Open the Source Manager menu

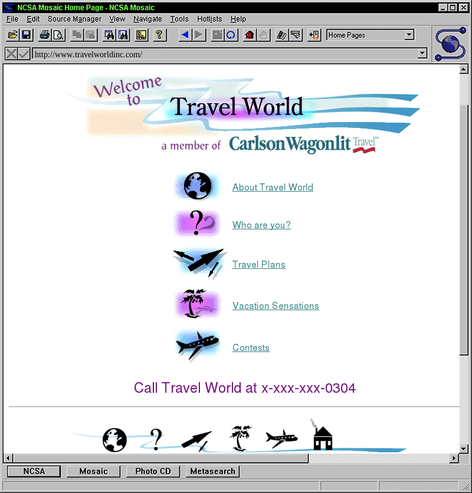pyautogui.click(x=74, y=19)
